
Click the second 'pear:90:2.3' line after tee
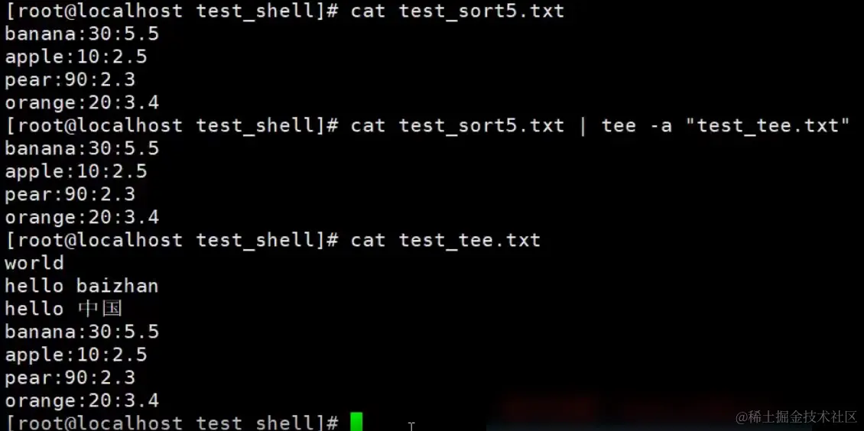pos(70,194)
